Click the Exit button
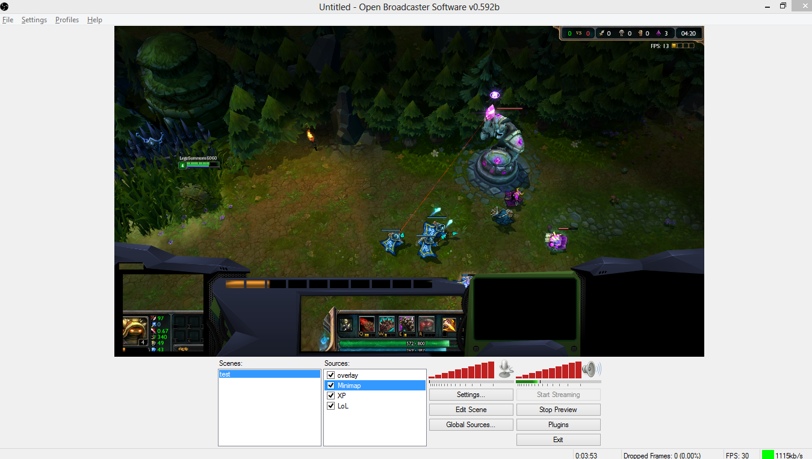The width and height of the screenshot is (812, 459). point(558,440)
